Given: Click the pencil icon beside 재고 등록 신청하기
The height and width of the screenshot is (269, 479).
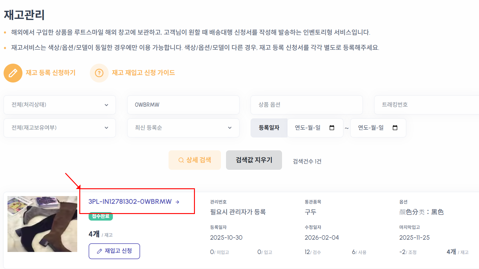Looking at the screenshot, I should click(x=13, y=73).
